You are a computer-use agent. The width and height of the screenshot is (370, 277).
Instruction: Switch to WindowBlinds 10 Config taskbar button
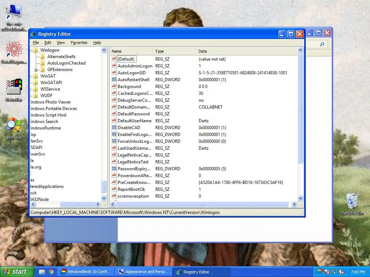(86, 272)
